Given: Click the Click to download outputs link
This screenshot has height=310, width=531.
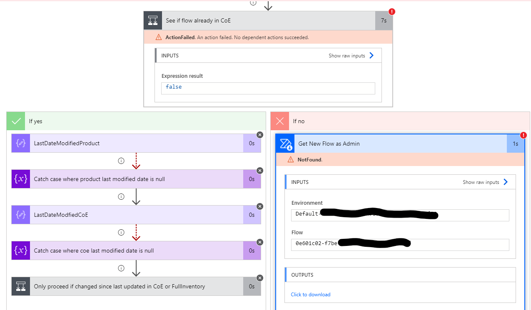Looking at the screenshot, I should click(310, 294).
